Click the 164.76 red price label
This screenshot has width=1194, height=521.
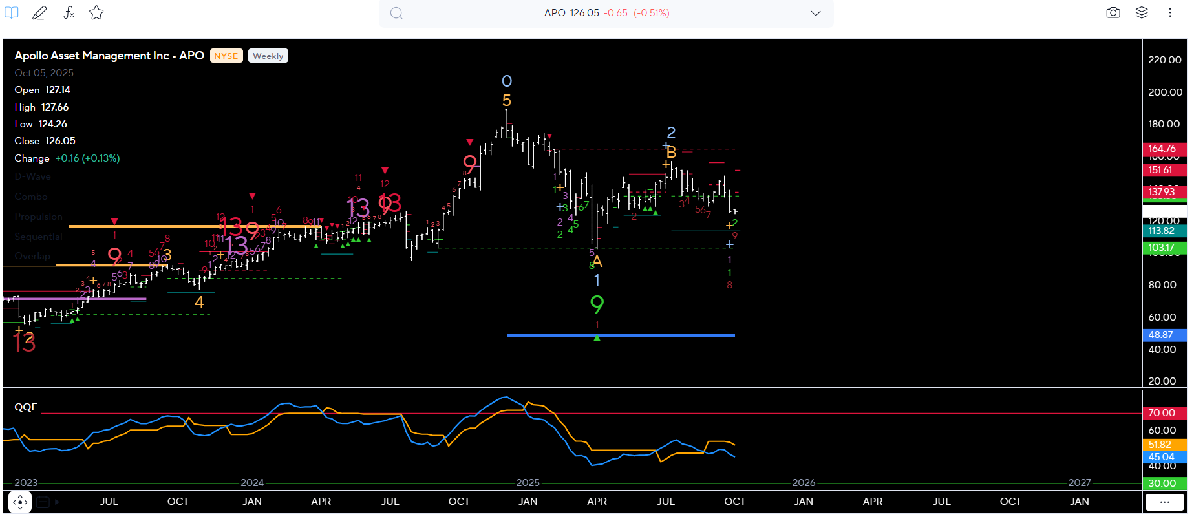pyautogui.click(x=1163, y=149)
